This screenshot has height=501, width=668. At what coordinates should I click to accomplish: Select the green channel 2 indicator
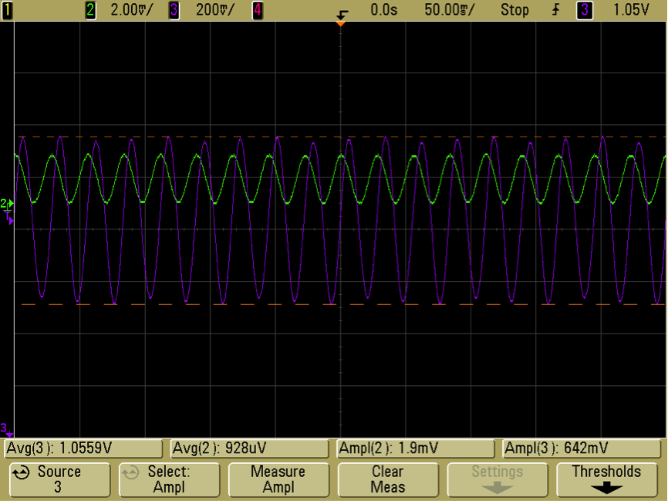point(90,10)
